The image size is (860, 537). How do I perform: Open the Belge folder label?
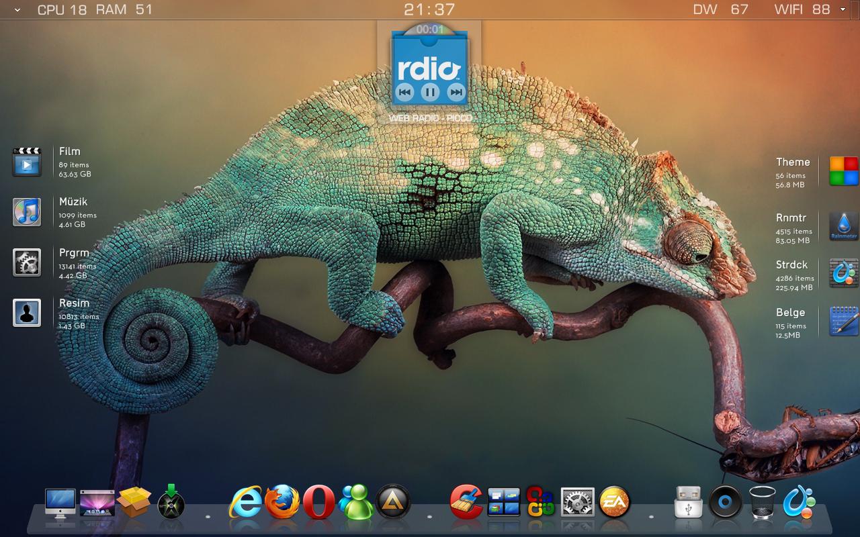tap(790, 312)
